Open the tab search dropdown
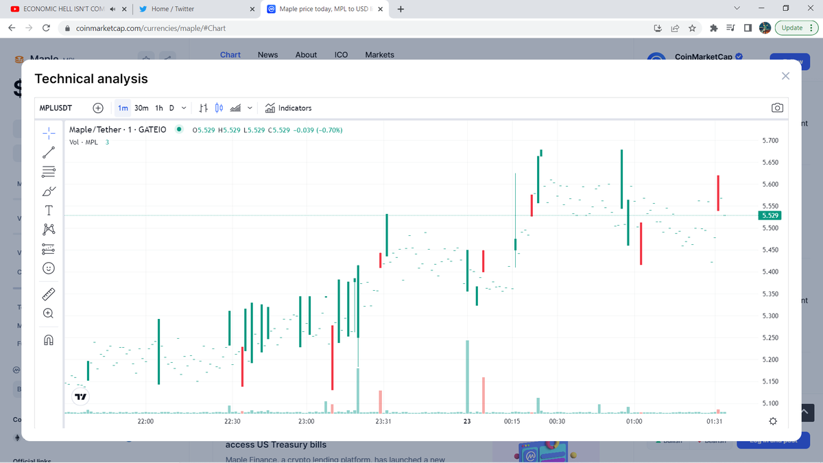 [x=737, y=9]
